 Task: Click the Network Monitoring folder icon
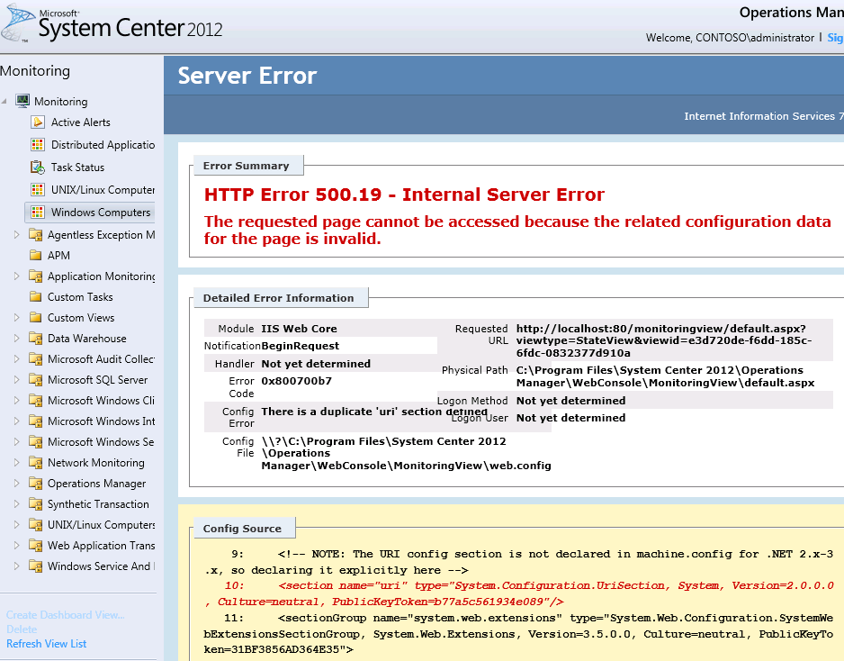tap(35, 462)
